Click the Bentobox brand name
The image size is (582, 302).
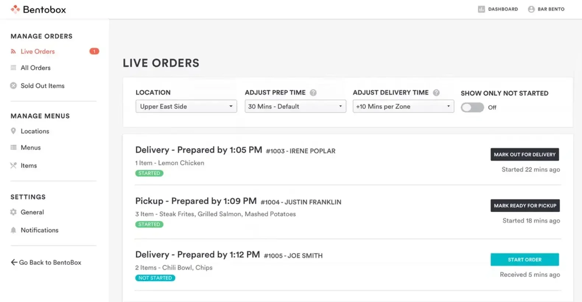pos(44,10)
